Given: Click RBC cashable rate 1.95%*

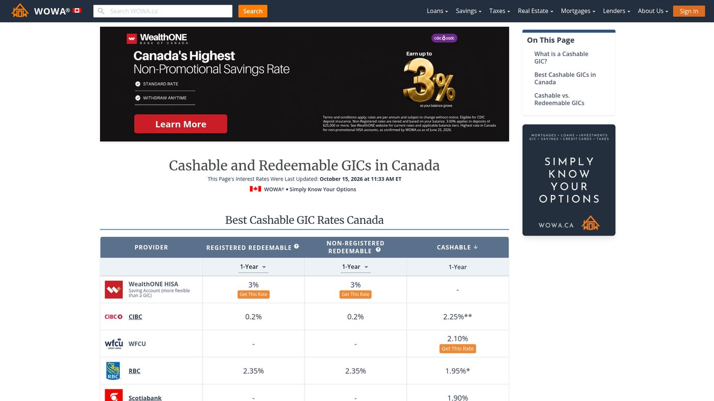Looking at the screenshot, I should click(457, 371).
